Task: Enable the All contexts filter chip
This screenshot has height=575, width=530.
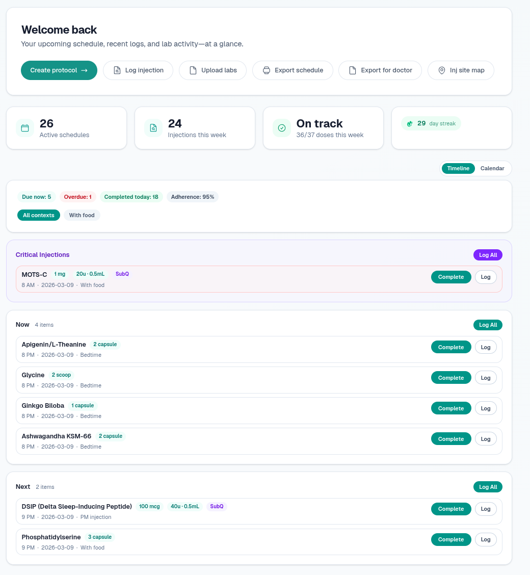Action: click(38, 215)
